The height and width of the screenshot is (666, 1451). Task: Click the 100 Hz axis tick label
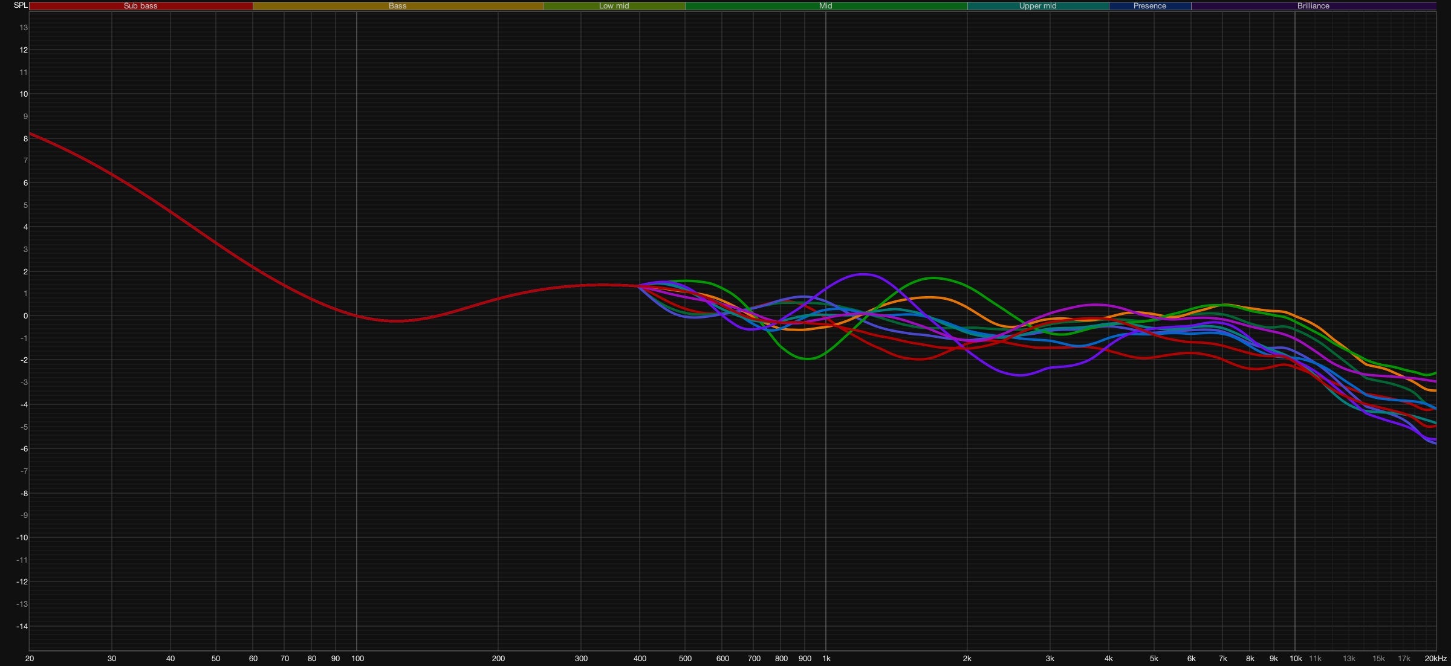357,659
